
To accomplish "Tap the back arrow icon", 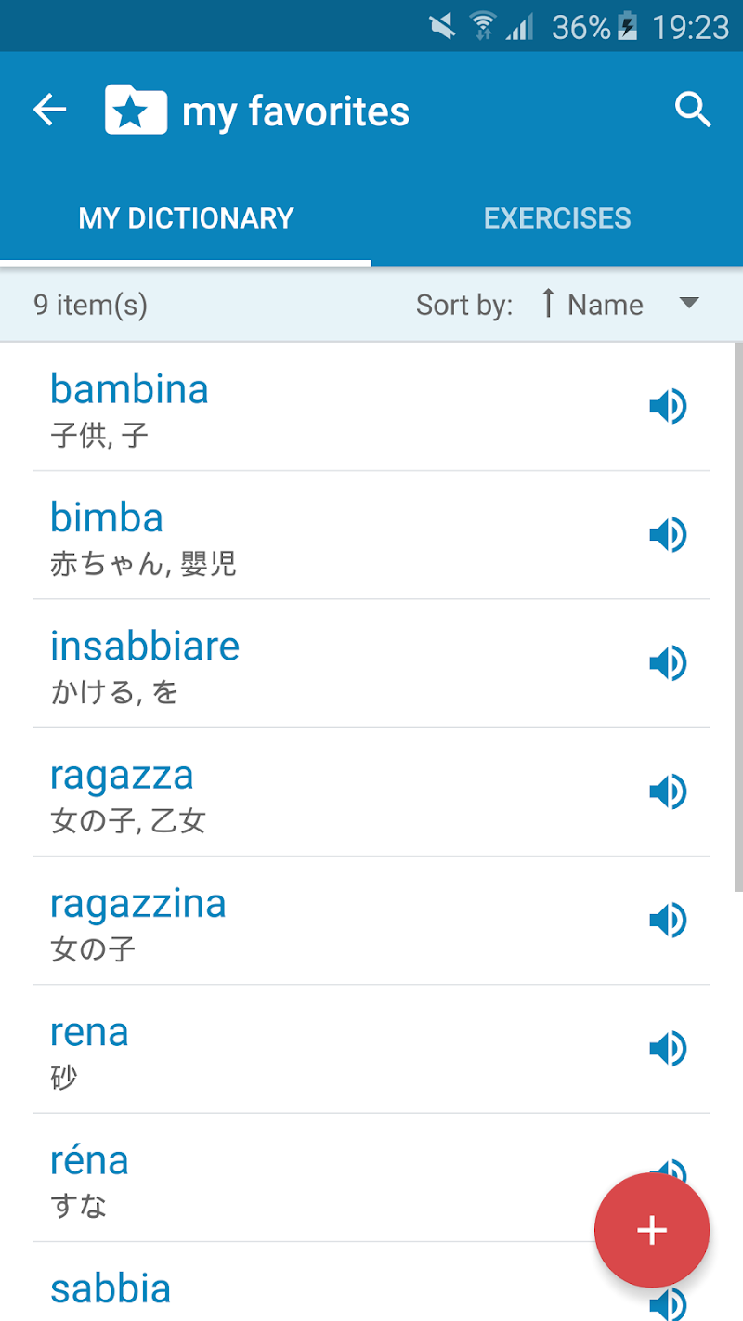I will pyautogui.click(x=50, y=111).
